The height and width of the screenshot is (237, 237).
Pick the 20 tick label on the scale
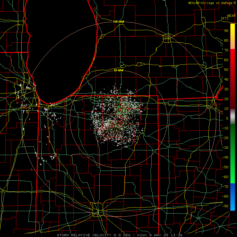pos(226,99)
